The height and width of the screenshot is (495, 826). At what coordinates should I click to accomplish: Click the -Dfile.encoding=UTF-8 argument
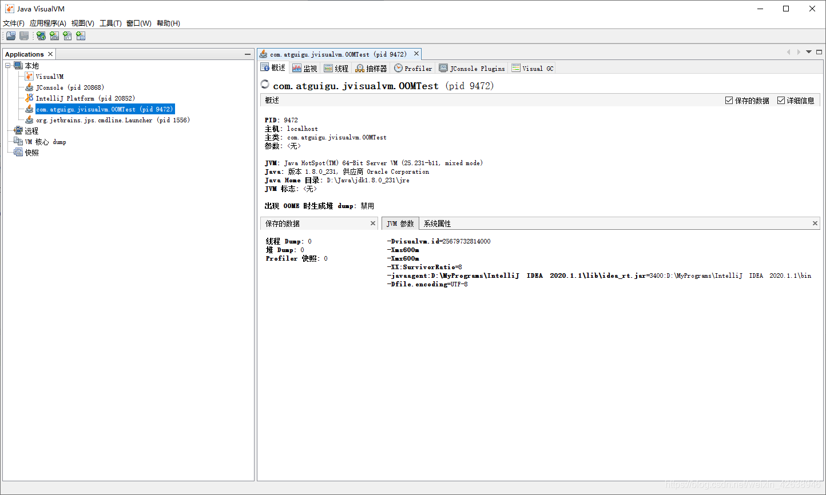click(x=427, y=284)
